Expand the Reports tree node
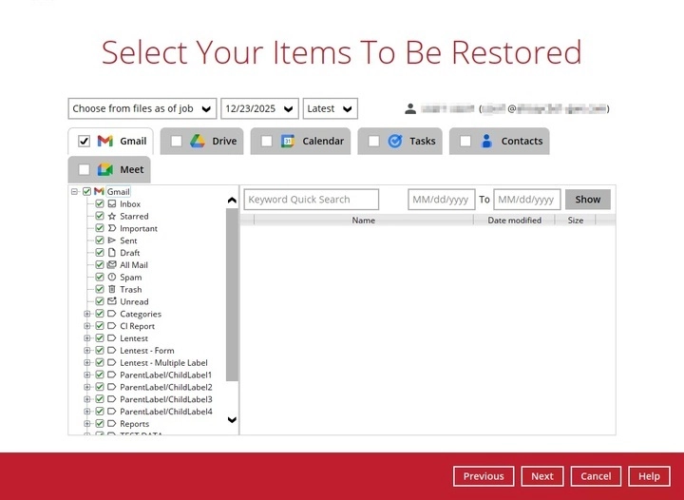 pyautogui.click(x=86, y=424)
